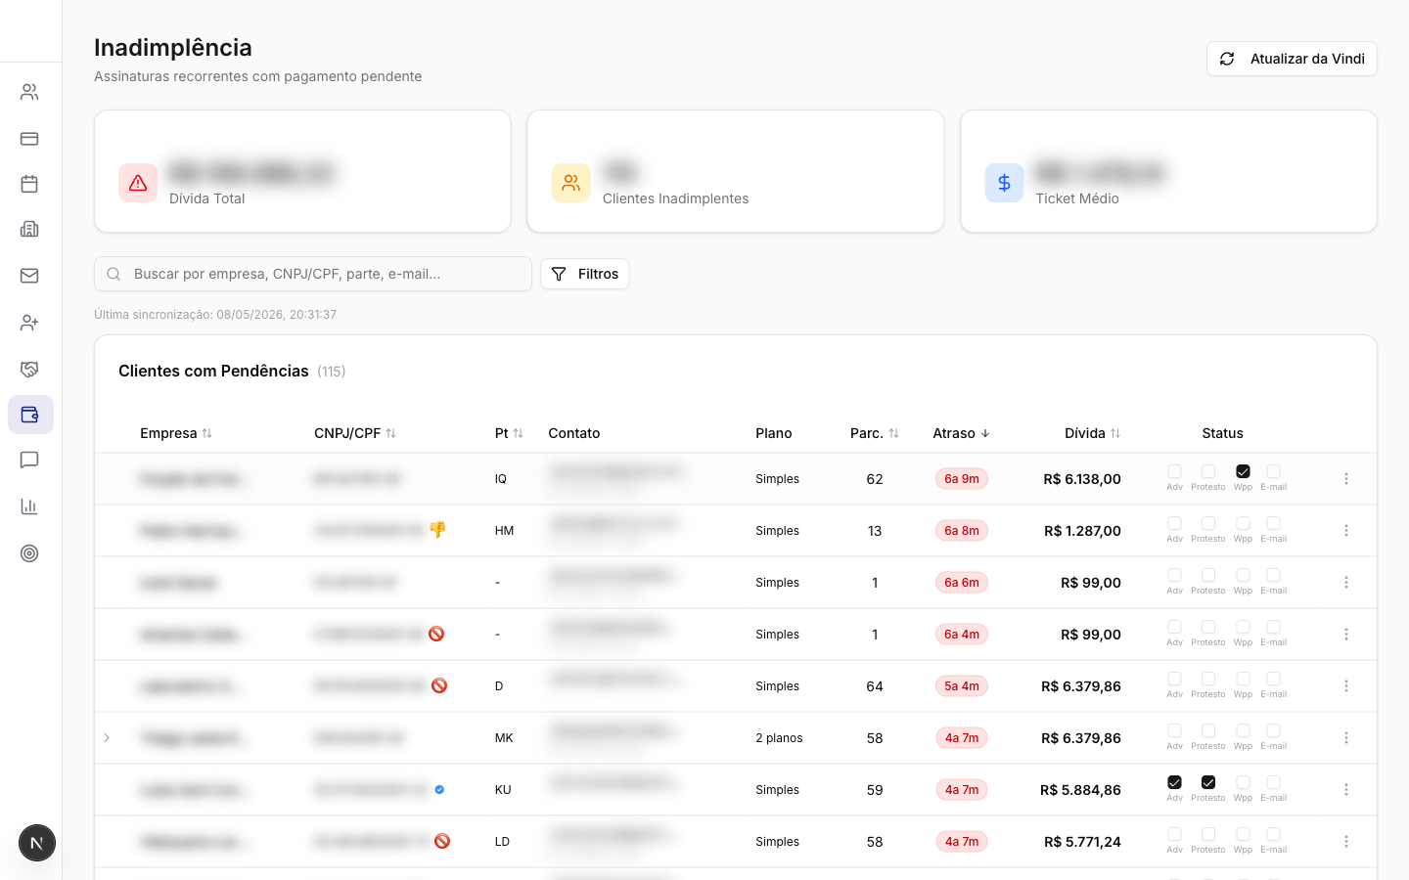Check Wpp status in the MK row
Image resolution: width=1409 pixels, height=880 pixels.
[x=1243, y=731]
